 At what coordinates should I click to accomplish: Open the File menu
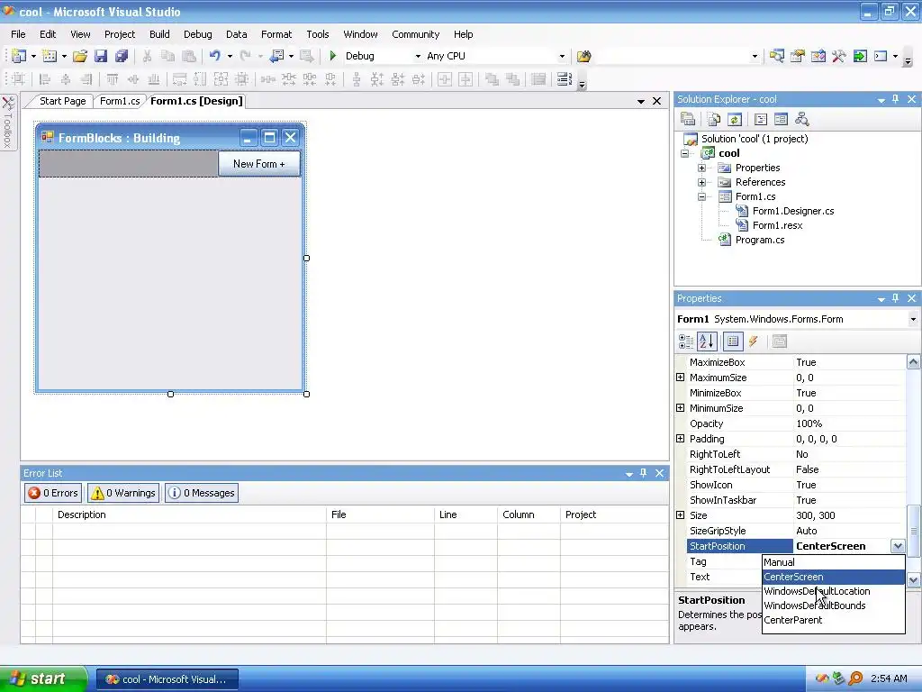click(x=18, y=34)
